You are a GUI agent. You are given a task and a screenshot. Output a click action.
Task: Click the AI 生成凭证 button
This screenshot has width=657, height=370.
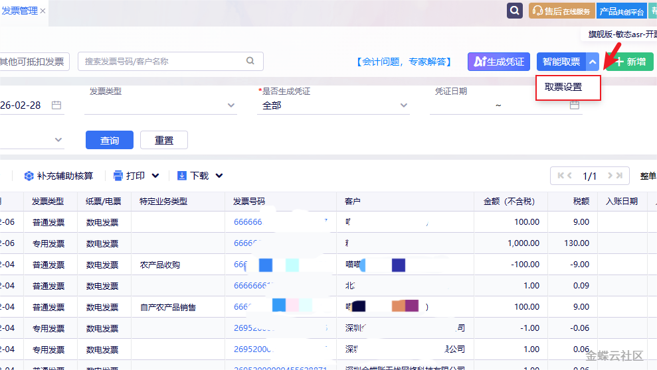click(499, 62)
